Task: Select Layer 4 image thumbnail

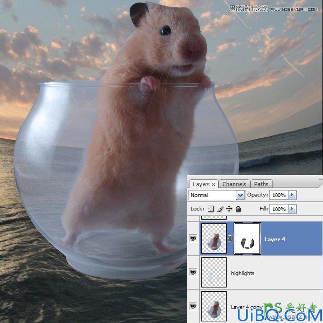Action: click(214, 238)
